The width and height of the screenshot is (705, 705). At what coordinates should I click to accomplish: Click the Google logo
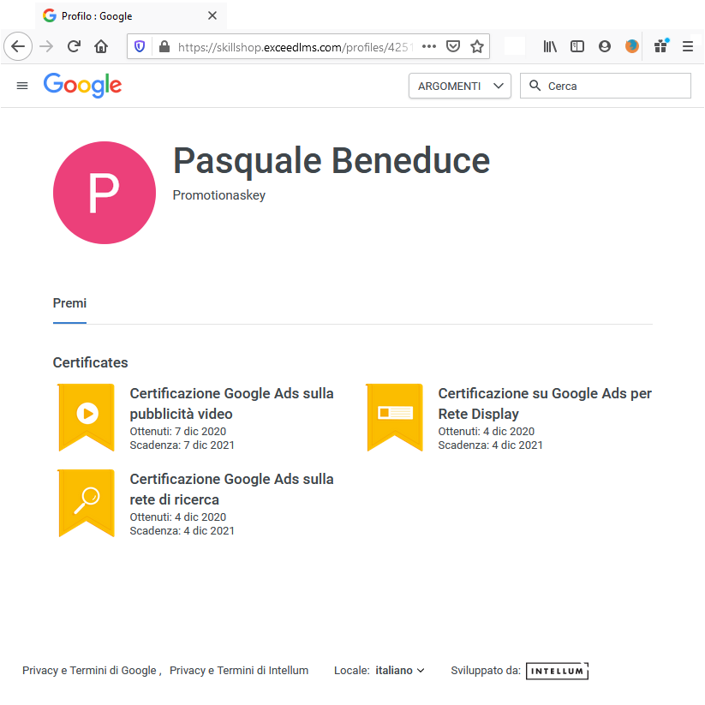point(82,85)
